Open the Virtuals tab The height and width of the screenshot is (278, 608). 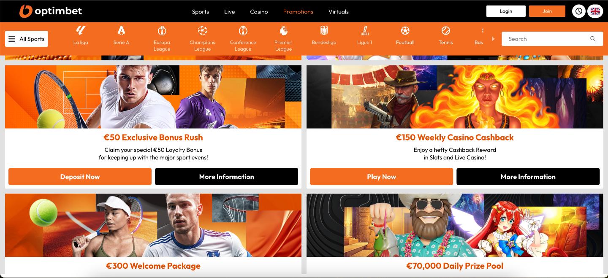click(x=339, y=11)
